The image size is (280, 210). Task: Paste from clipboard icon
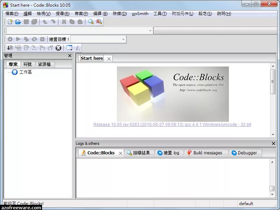[80, 22]
